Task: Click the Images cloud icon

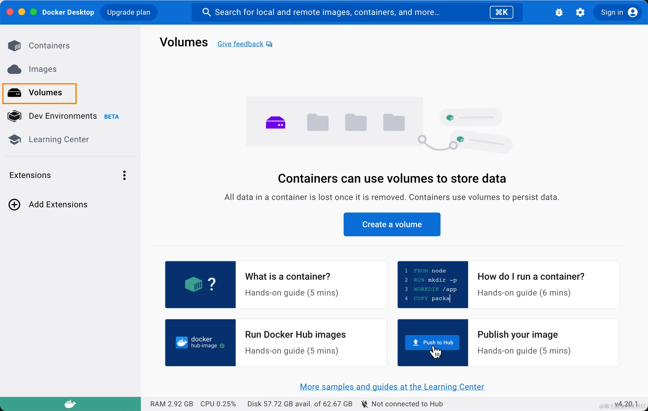Action: click(14, 69)
